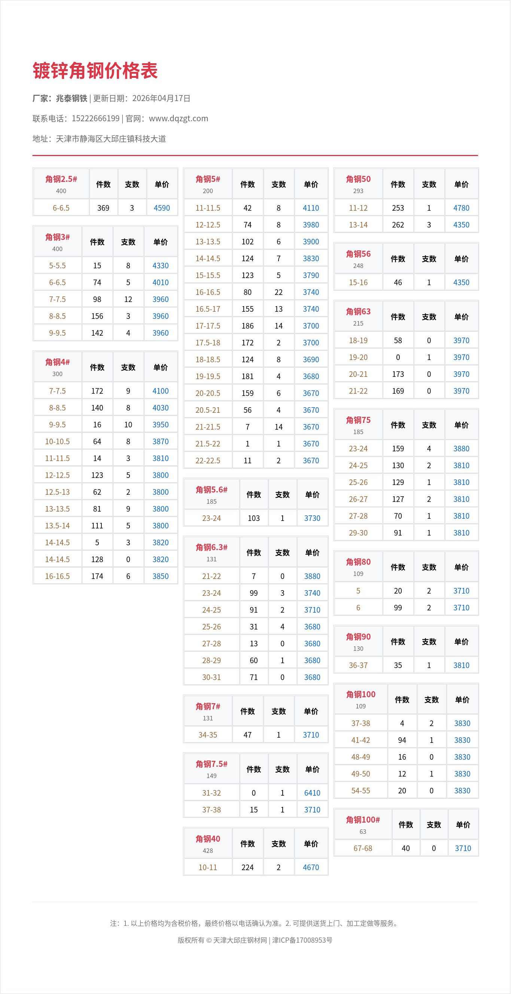
Task: Click address 天津市静海区大邱庄镇科技大道
Action: point(111,139)
